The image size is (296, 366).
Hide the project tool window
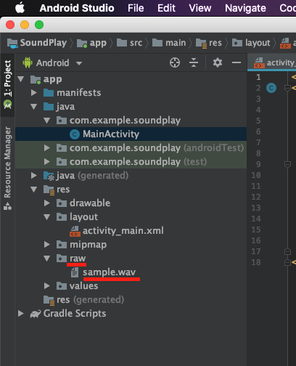click(x=237, y=62)
